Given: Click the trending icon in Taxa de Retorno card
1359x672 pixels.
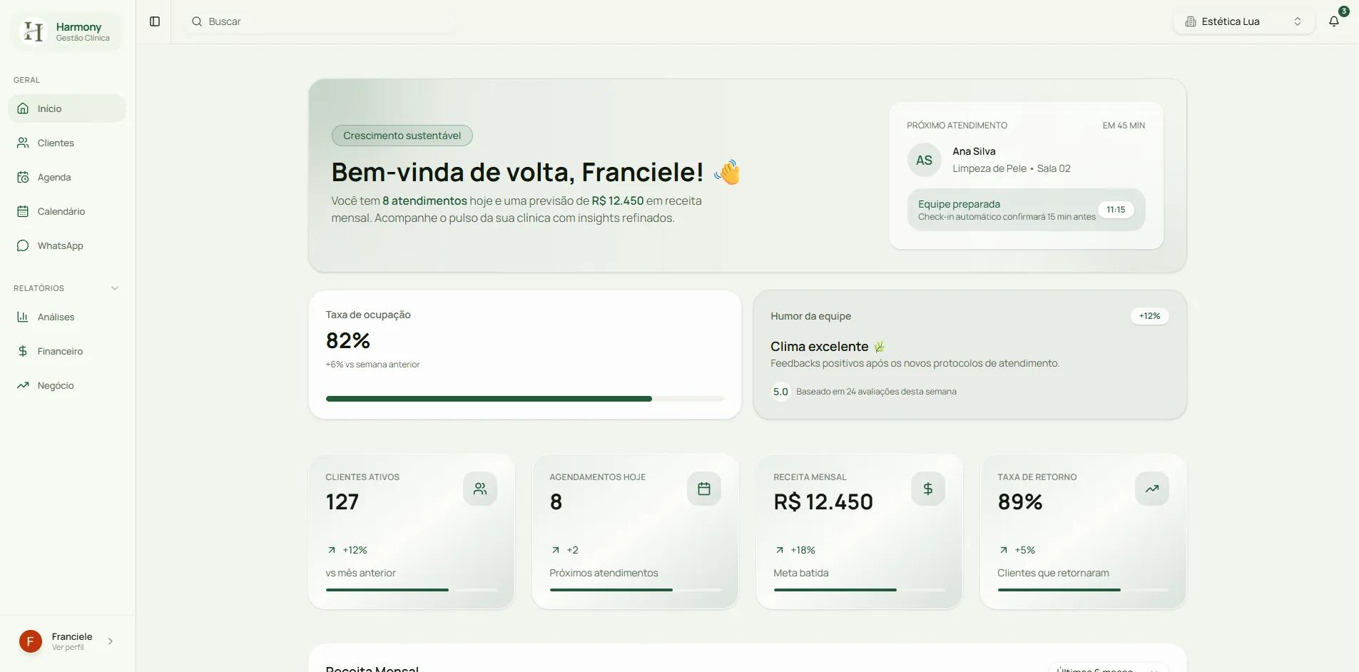Looking at the screenshot, I should (x=1152, y=489).
